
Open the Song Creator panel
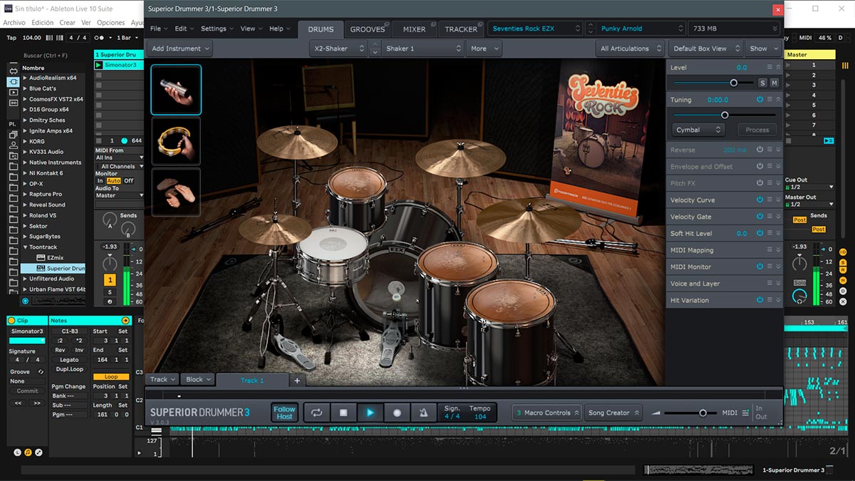[x=613, y=413]
